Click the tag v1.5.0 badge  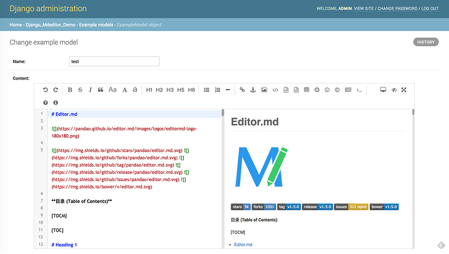click(289, 207)
